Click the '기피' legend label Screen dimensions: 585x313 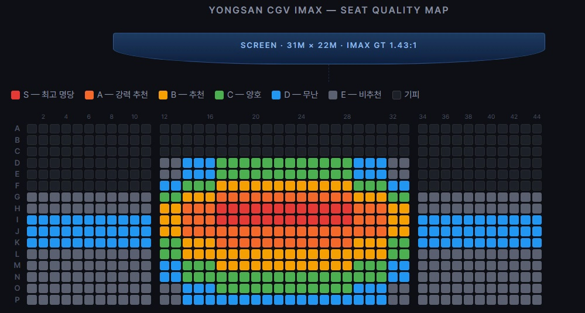coord(412,95)
